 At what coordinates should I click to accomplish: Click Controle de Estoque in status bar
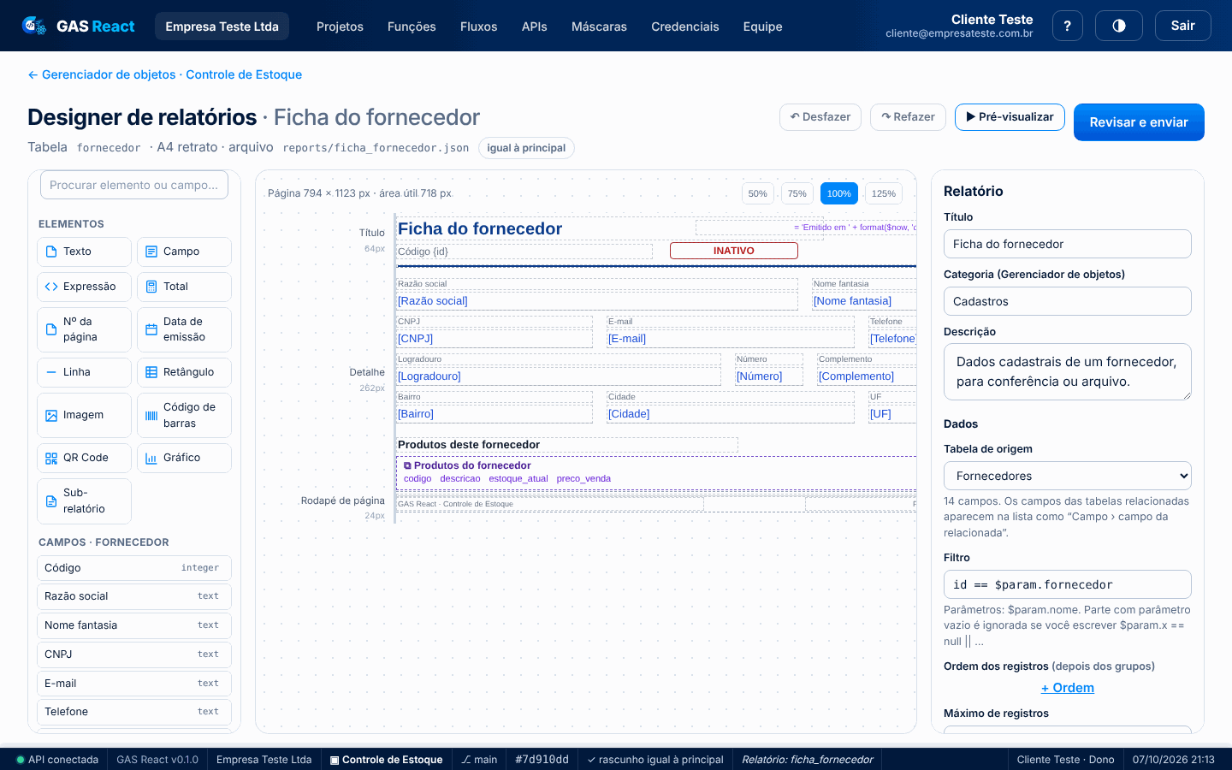click(x=386, y=760)
